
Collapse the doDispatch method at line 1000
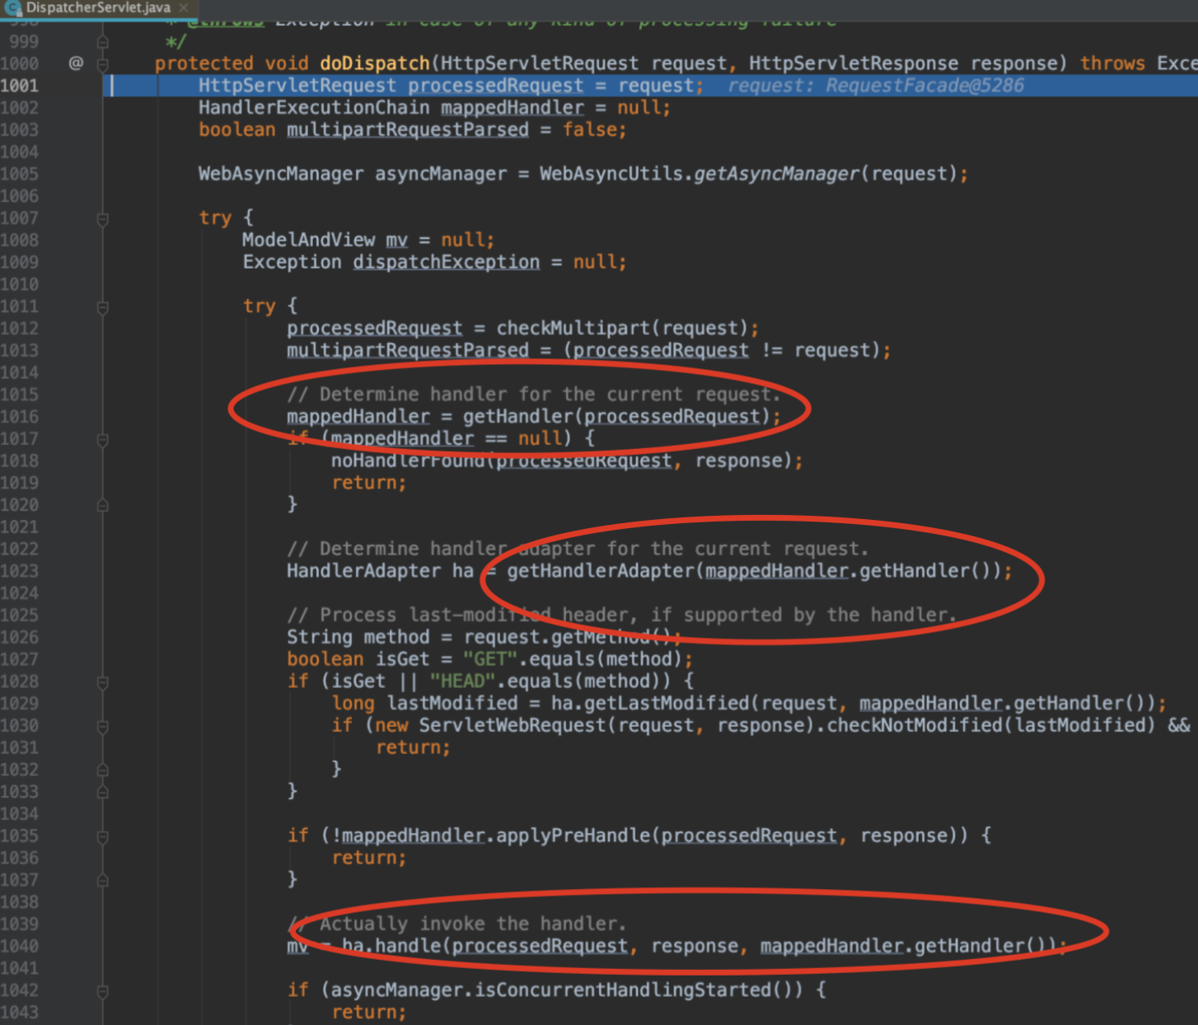(103, 63)
